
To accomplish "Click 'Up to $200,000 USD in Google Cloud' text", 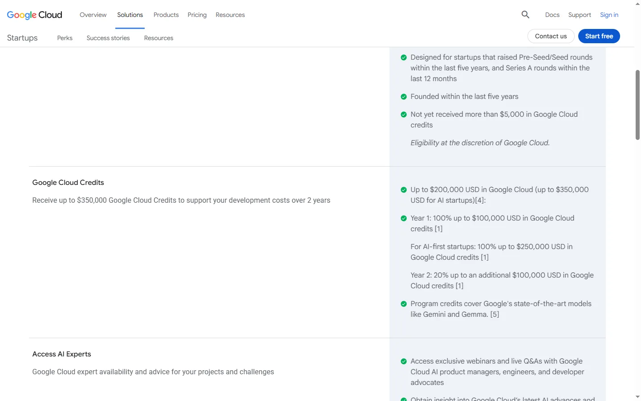I will (x=499, y=195).
